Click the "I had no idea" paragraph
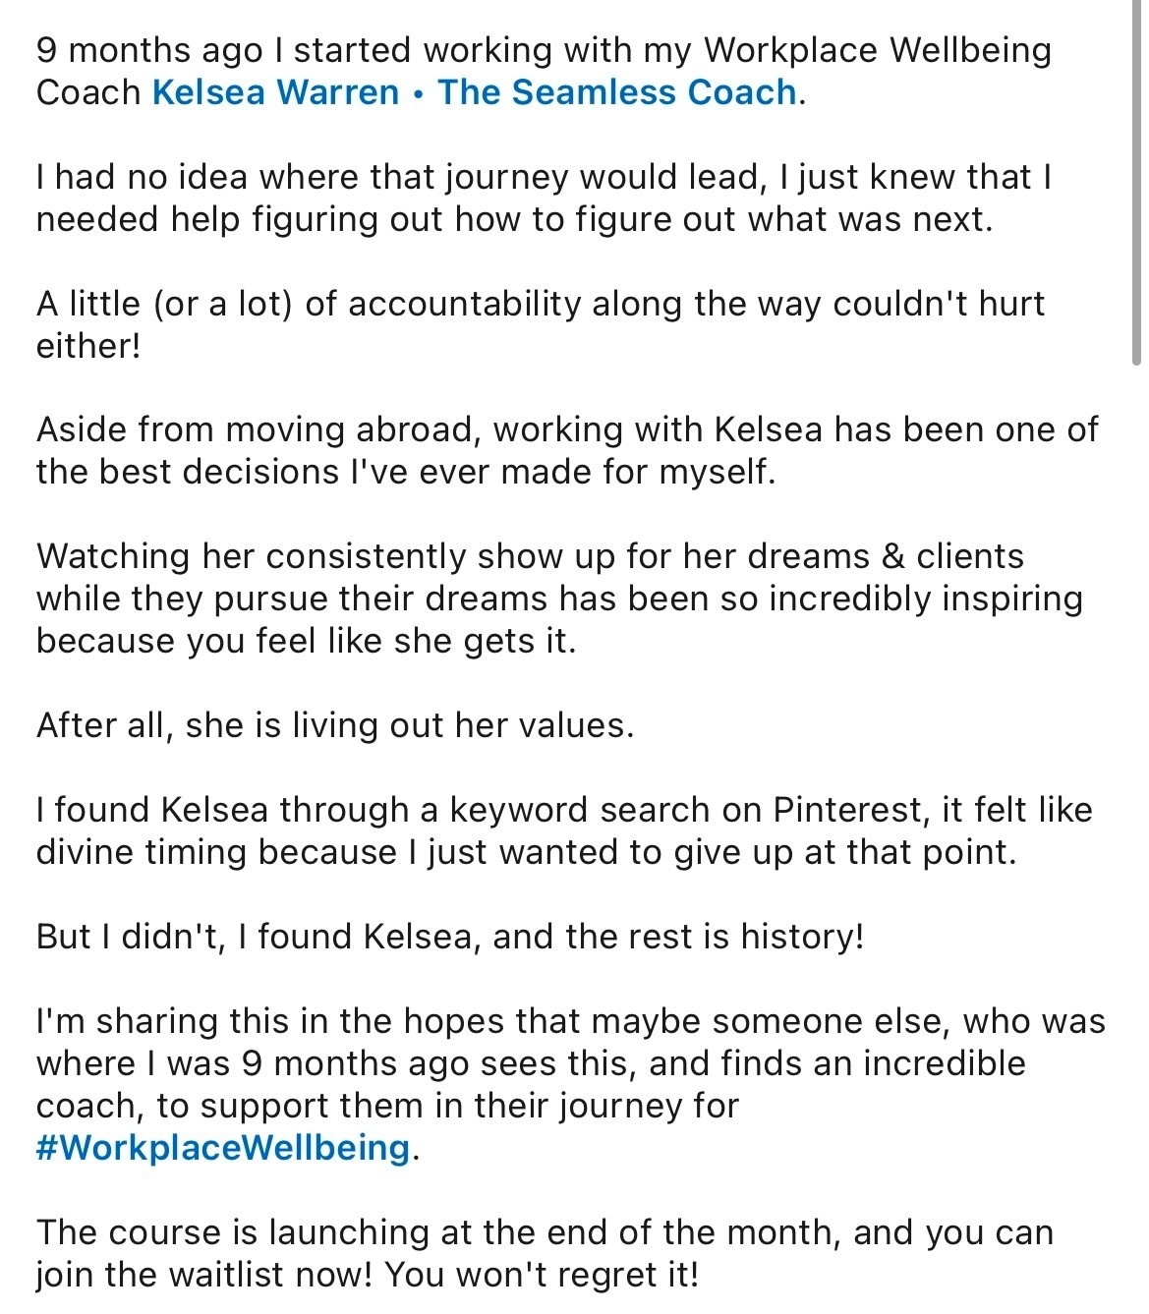The image size is (1149, 1314). (x=545, y=198)
